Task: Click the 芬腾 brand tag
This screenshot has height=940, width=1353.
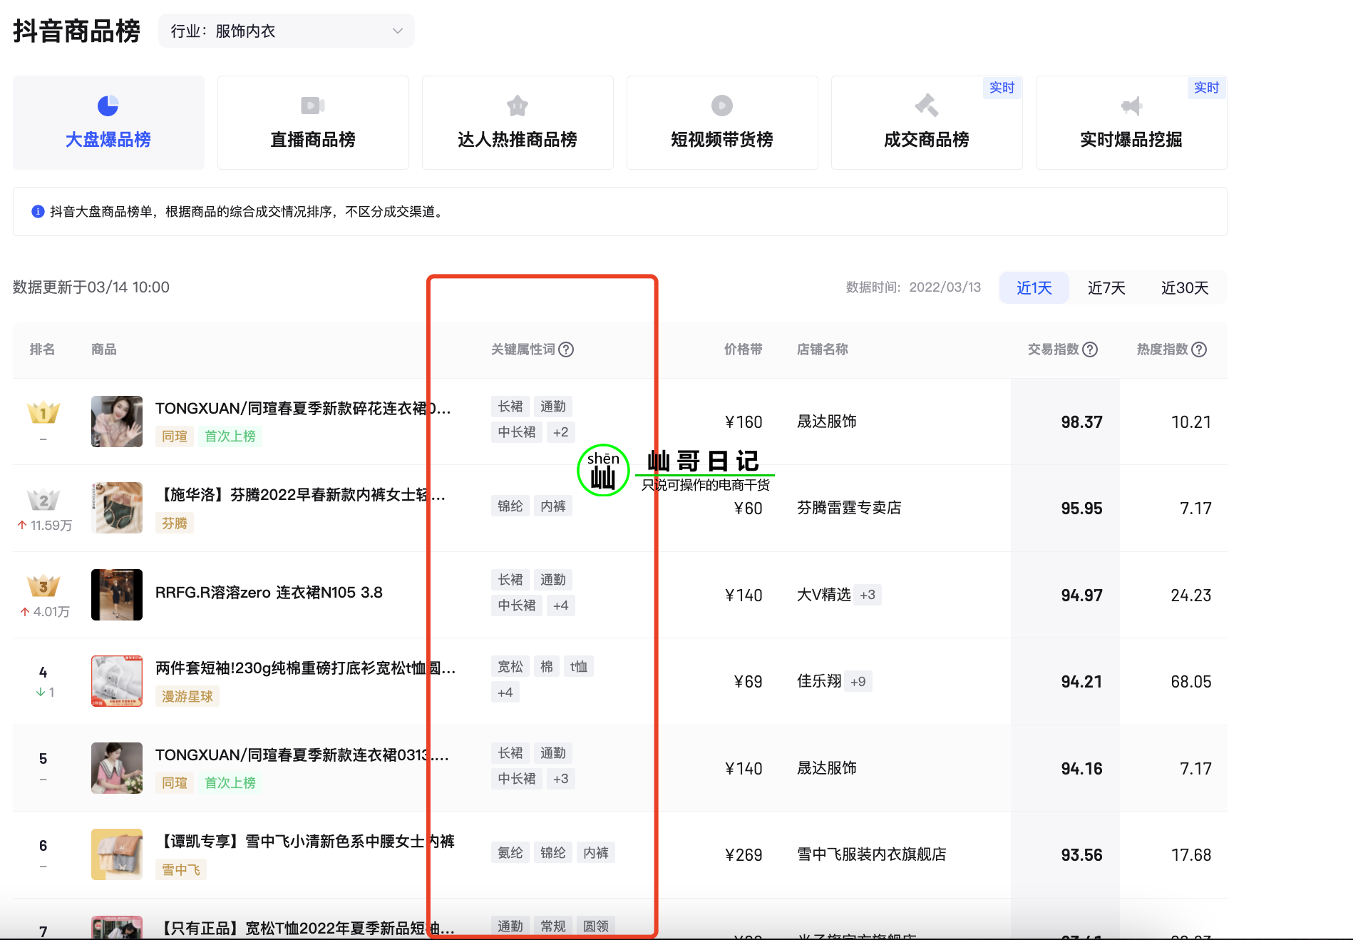Action: (175, 523)
